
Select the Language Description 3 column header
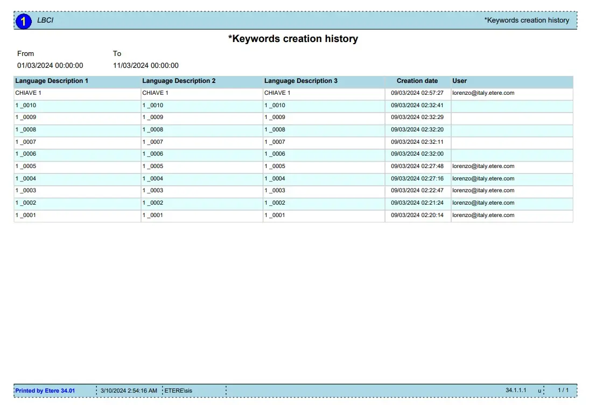[x=301, y=81]
